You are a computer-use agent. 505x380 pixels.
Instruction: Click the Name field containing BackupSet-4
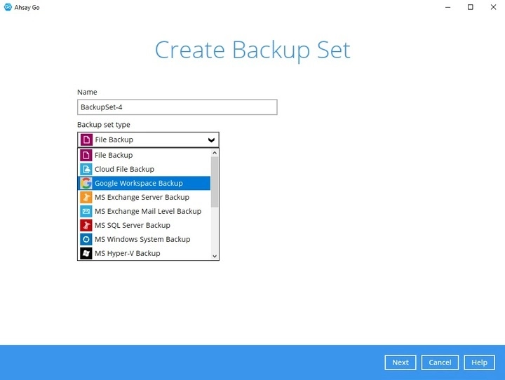(177, 107)
